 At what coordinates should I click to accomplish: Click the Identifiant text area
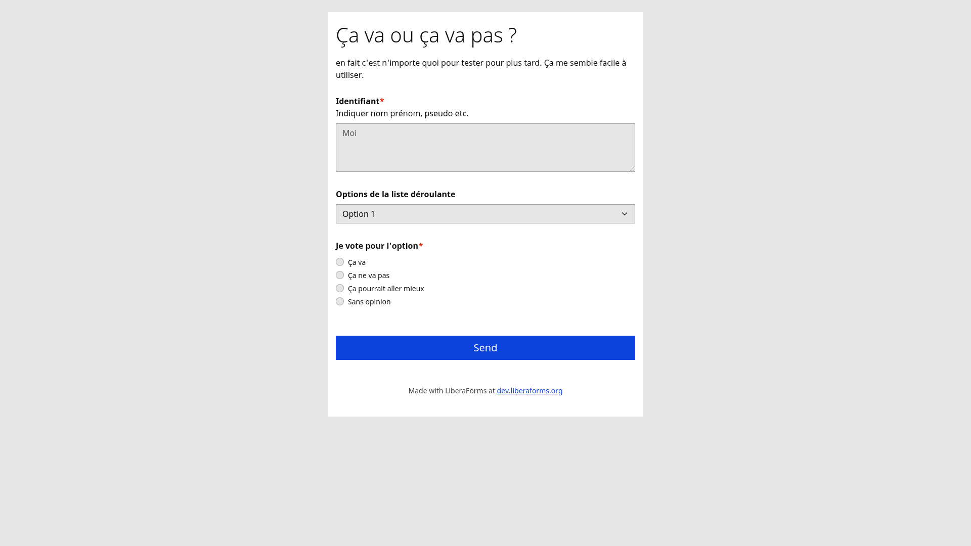coord(485,148)
